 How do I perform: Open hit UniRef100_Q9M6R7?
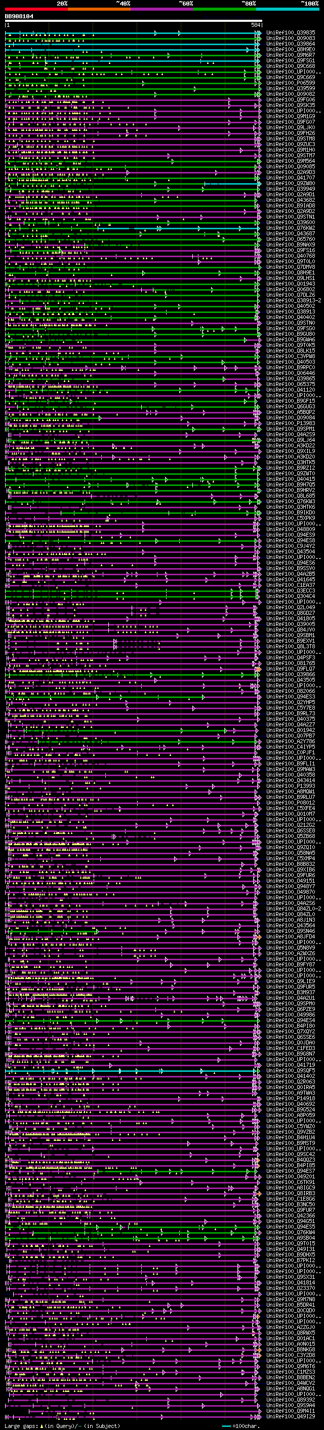[291, 55]
